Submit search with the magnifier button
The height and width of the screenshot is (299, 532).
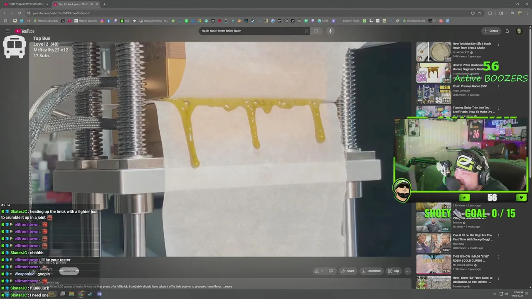316,31
